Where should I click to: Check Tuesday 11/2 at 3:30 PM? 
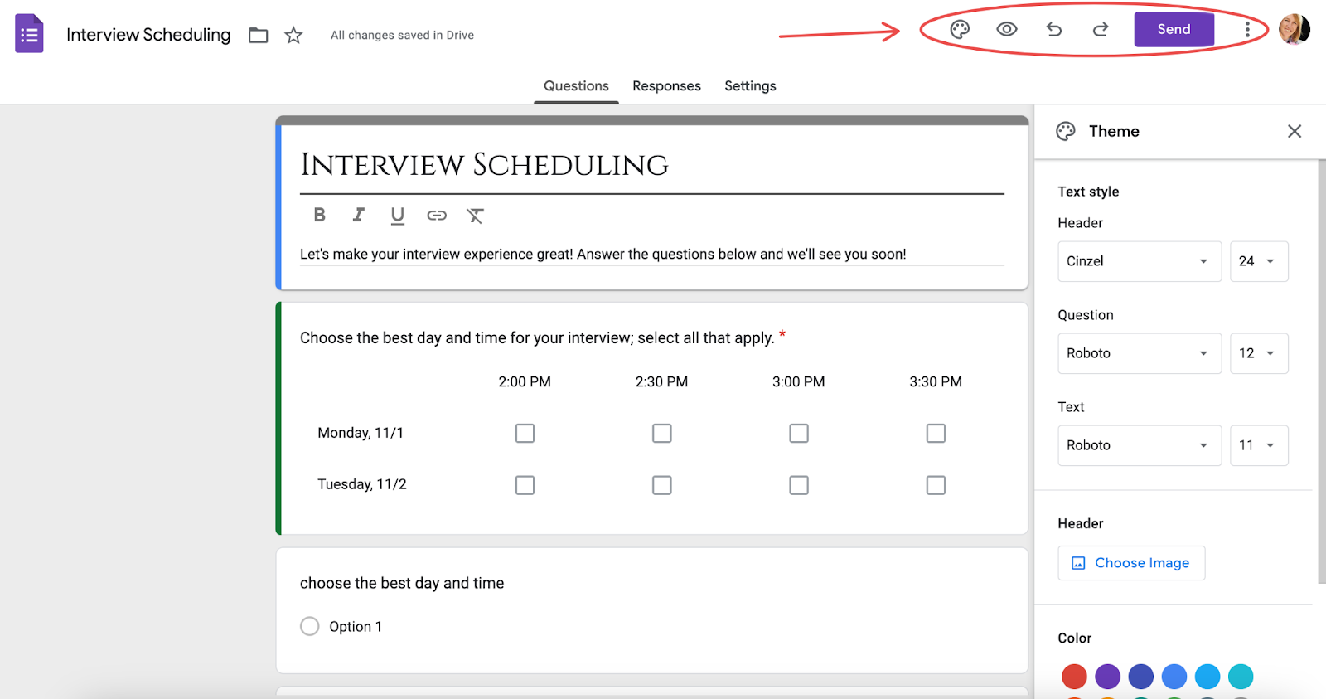(x=936, y=484)
